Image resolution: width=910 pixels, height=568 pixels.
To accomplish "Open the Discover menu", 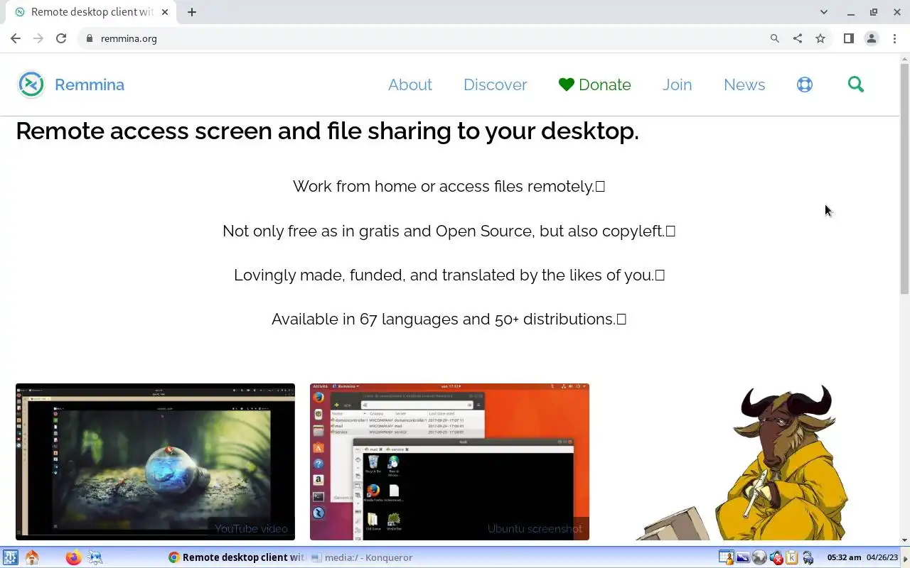I will pos(495,84).
